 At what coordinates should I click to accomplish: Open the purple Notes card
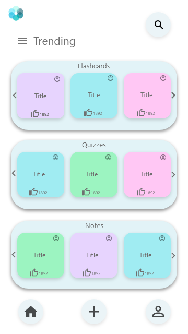[94, 255]
